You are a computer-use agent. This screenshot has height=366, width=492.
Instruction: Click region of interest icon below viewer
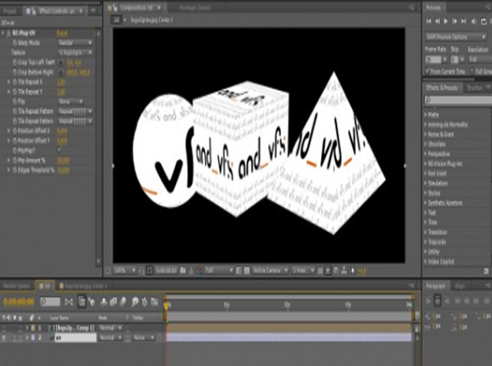tap(239, 271)
